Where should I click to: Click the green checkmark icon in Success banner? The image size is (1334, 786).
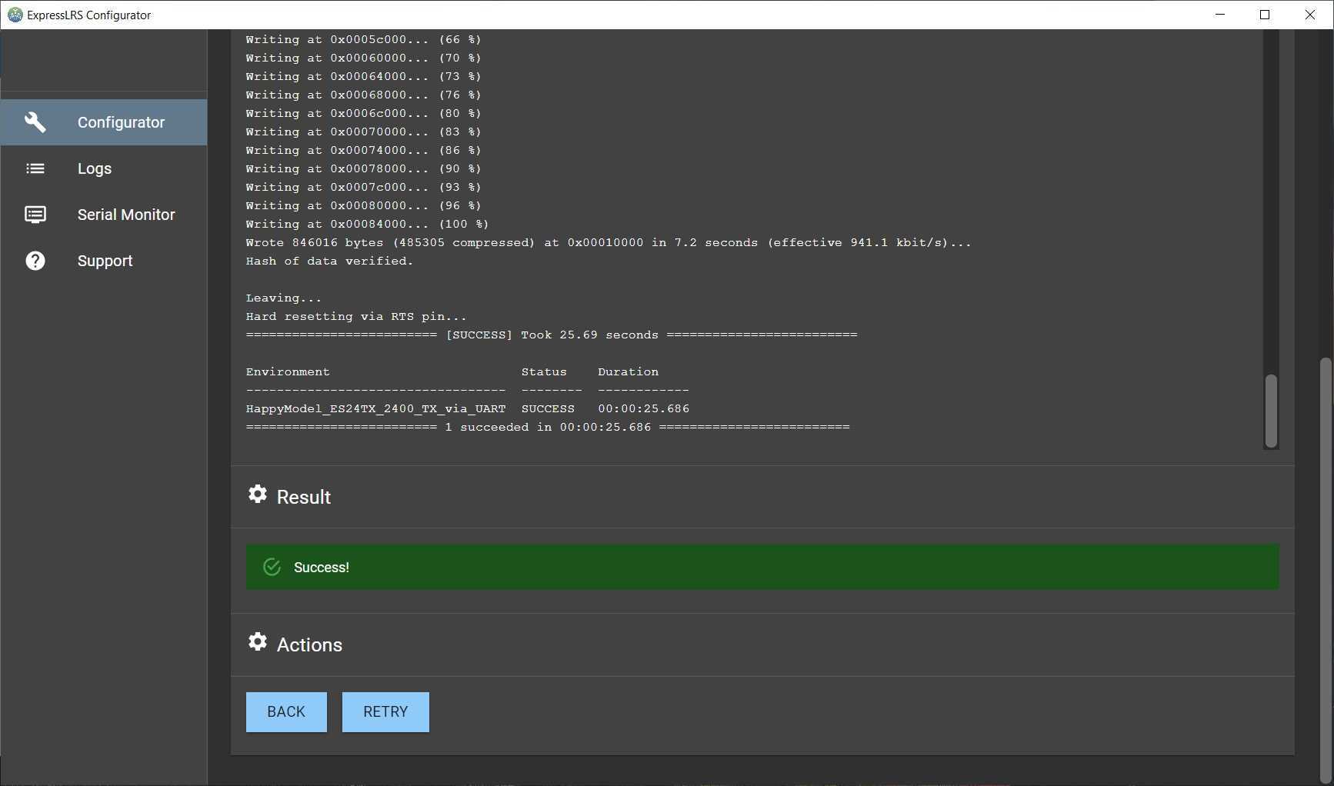click(272, 568)
